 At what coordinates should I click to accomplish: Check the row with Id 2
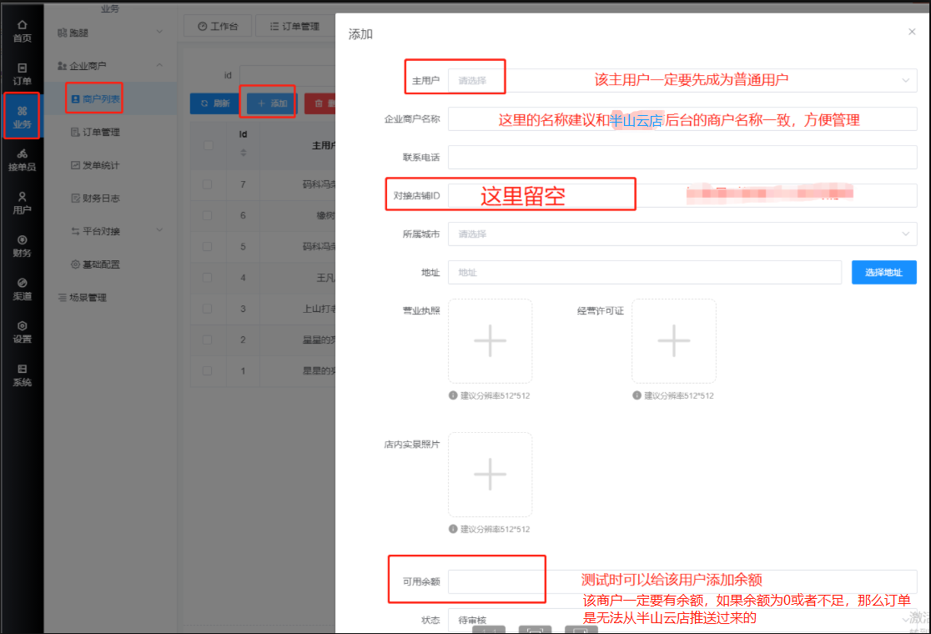(x=207, y=340)
